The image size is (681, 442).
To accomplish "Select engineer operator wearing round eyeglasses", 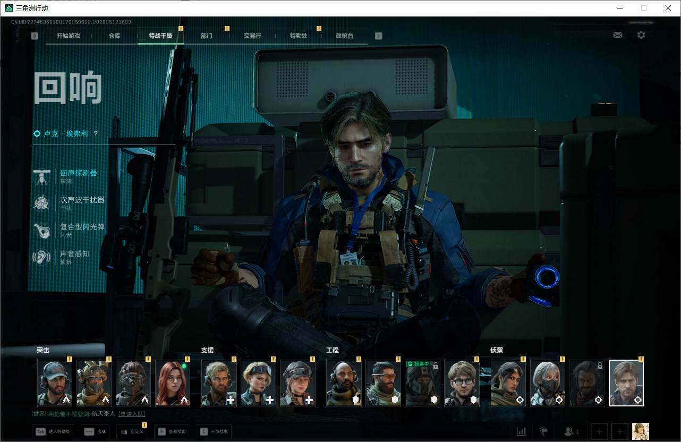I will pyautogui.click(x=462, y=383).
